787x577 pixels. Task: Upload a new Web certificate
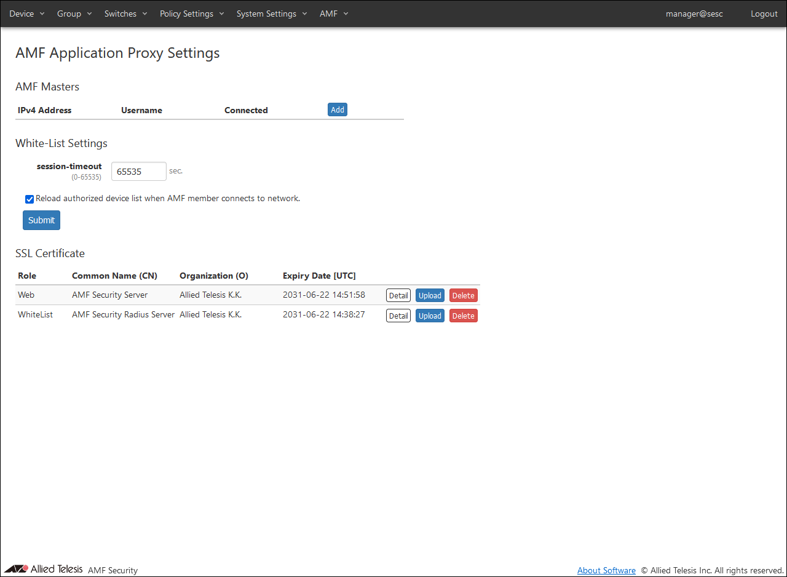coord(430,295)
